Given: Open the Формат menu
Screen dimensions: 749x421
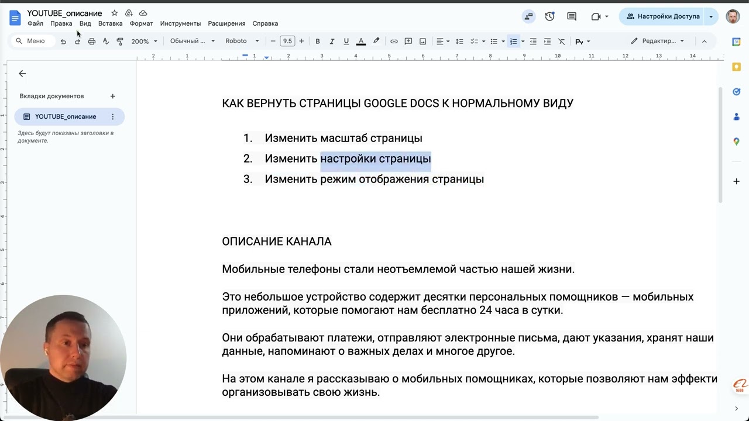Looking at the screenshot, I should tap(141, 23).
